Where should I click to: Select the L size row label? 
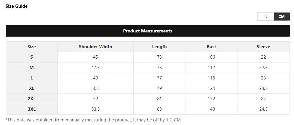pos(31,78)
